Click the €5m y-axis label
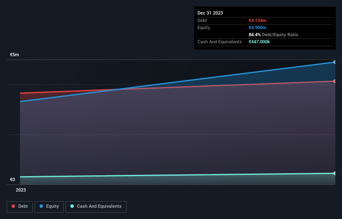 [15, 55]
